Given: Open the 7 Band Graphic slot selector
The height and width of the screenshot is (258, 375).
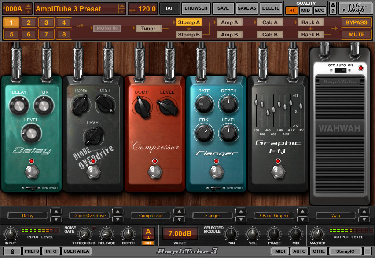Looking at the screenshot, I should (x=275, y=216).
